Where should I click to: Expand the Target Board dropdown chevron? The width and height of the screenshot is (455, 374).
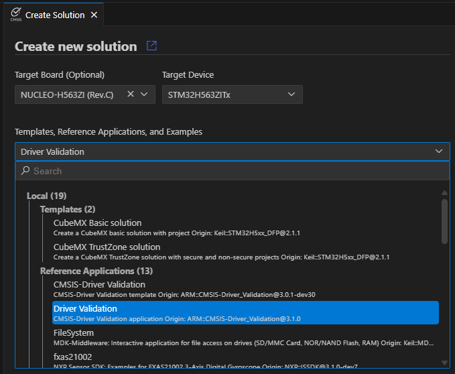tap(144, 95)
